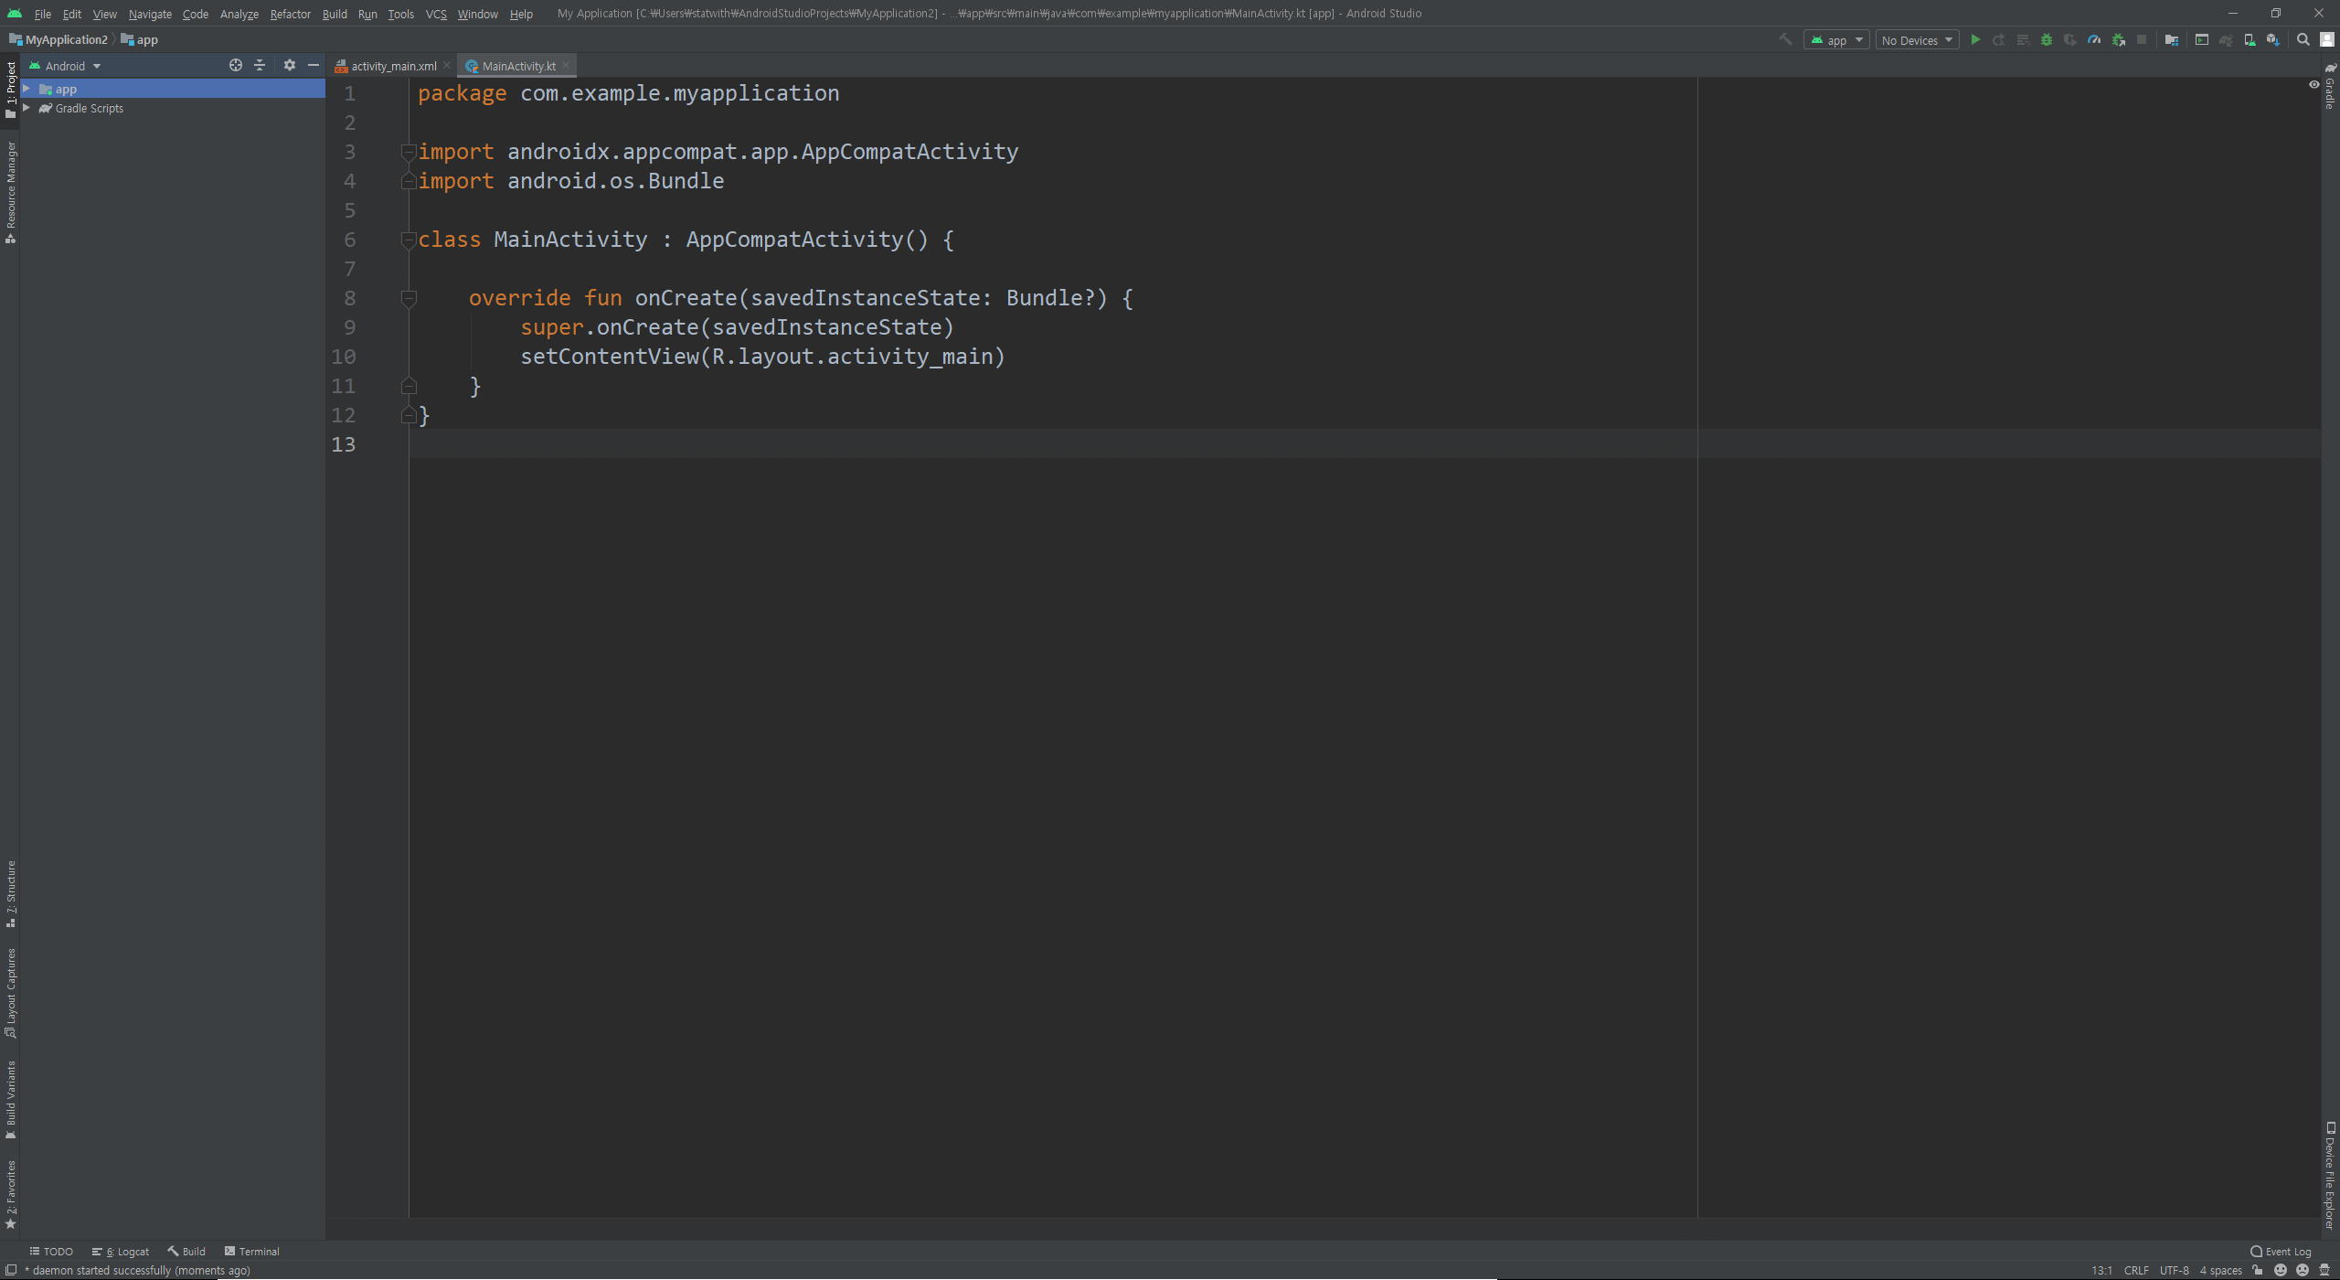This screenshot has width=2340, height=1280.
Task: Open the app run configuration dropdown
Action: point(1836,40)
